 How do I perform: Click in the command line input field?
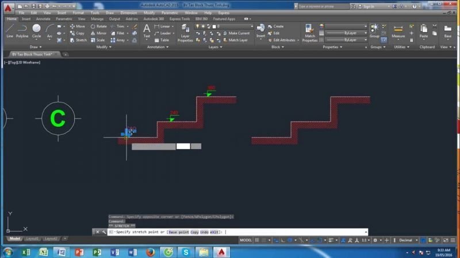pos(287,232)
